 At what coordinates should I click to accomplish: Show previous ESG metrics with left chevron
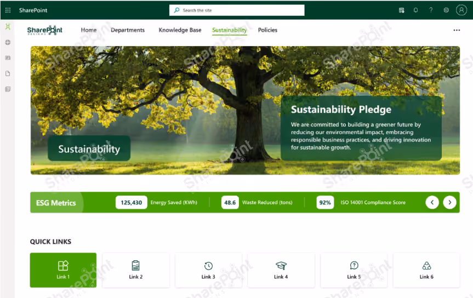(432, 202)
